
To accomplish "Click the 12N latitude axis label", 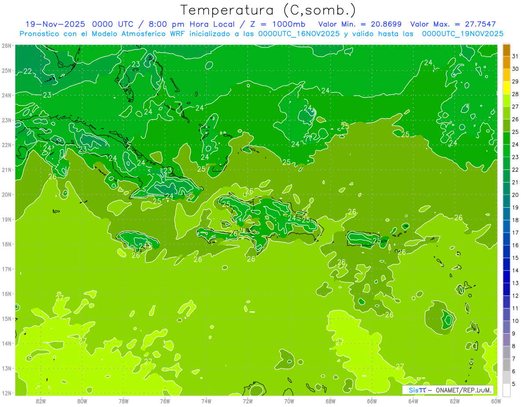I will click(x=6, y=393).
